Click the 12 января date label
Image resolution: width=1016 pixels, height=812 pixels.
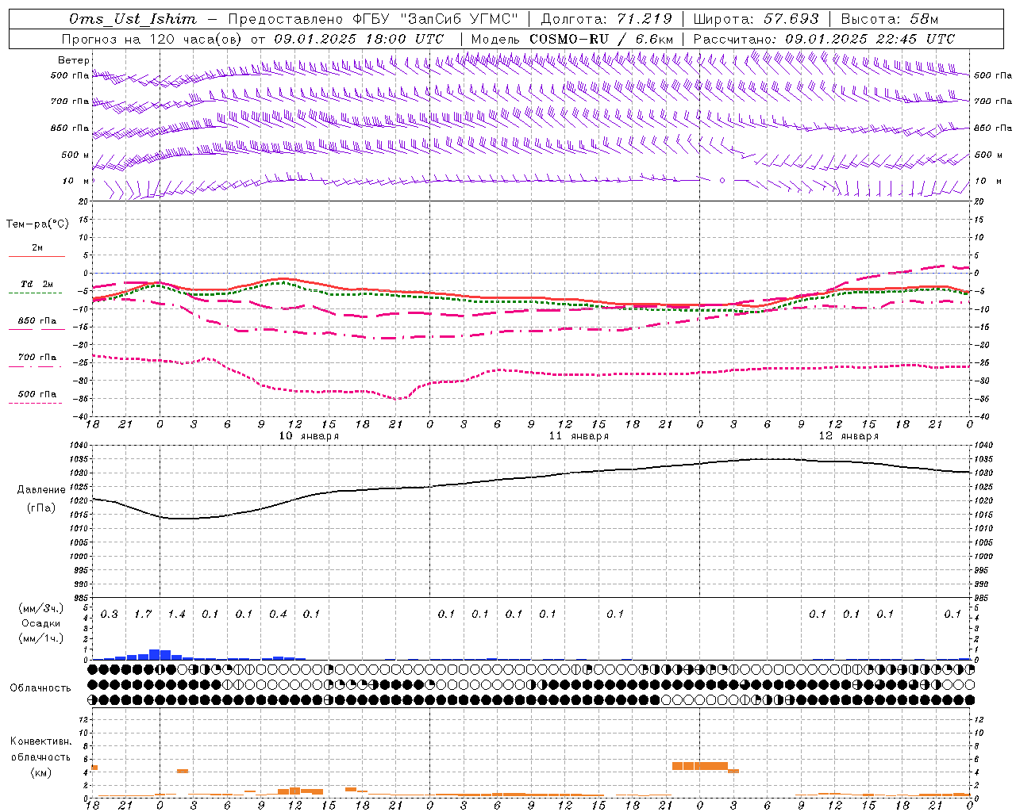tap(849, 436)
